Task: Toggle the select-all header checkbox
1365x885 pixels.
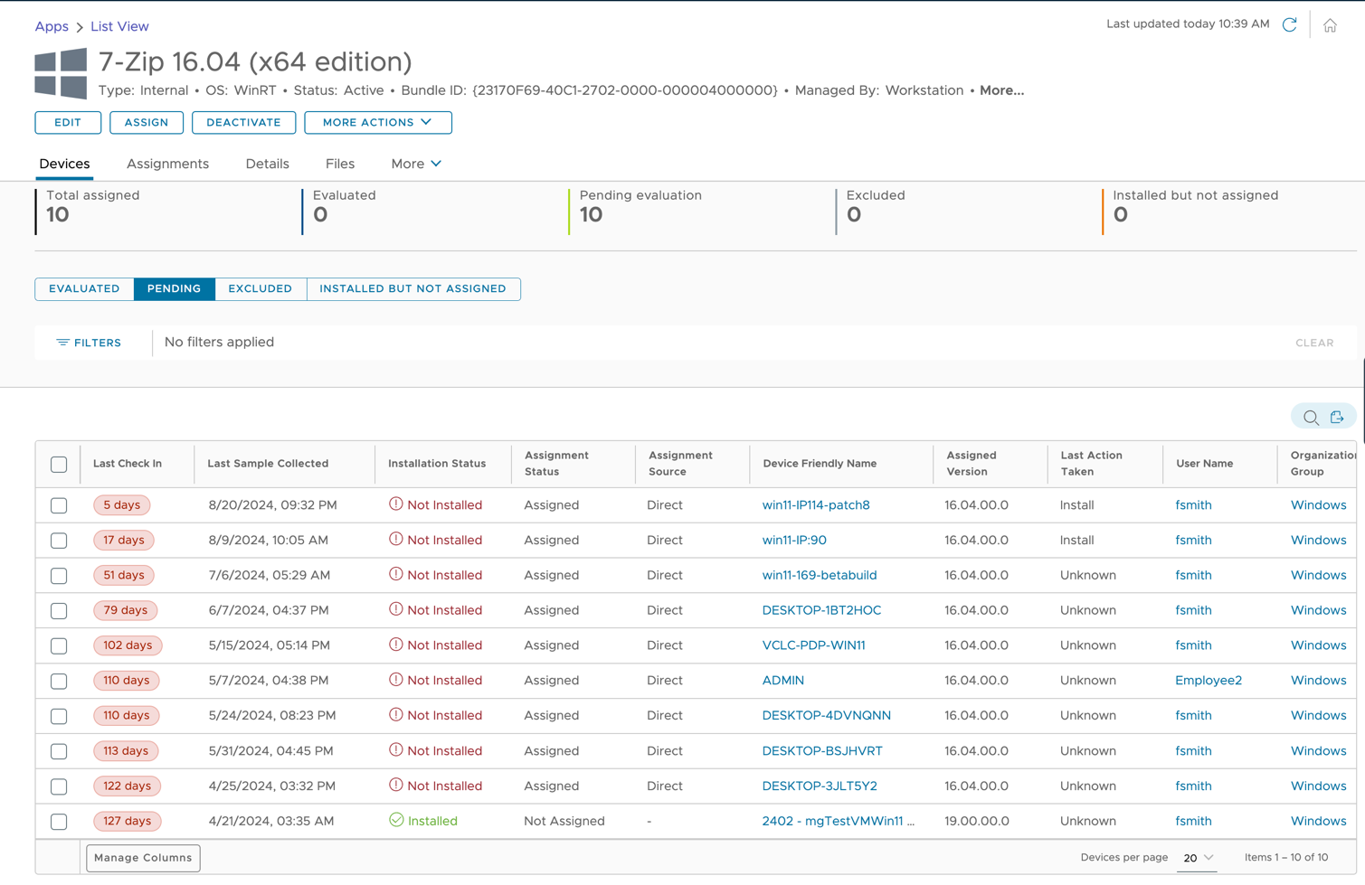Action: click(59, 465)
